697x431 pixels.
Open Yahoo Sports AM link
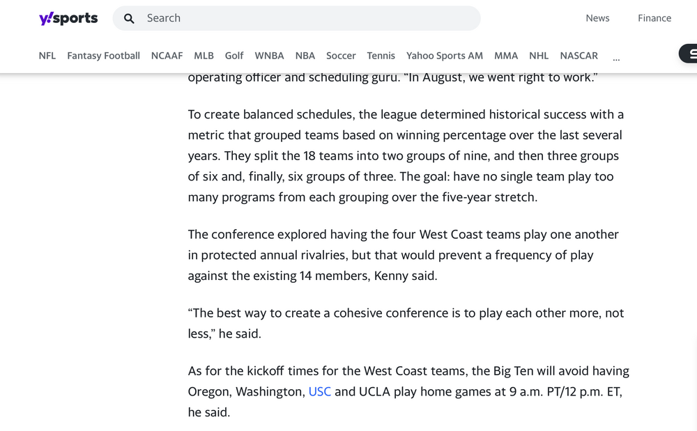click(x=445, y=56)
